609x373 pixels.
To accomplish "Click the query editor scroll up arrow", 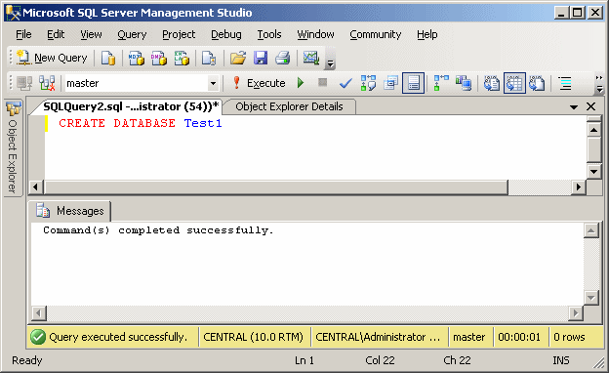I will 593,130.
